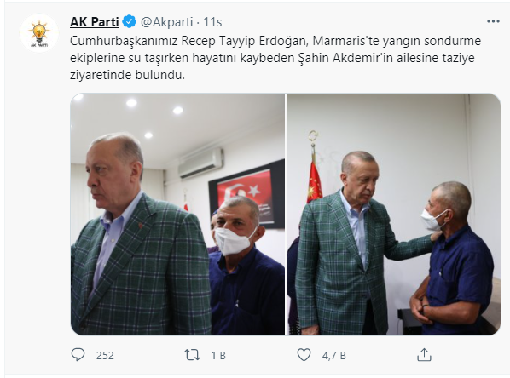Click 'ziyaretinde bulundu.' closing line of tweet
Viewport: 510px width, 378px height.
[128, 75]
